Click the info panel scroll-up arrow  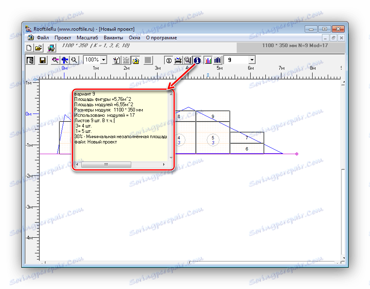pos(171,94)
